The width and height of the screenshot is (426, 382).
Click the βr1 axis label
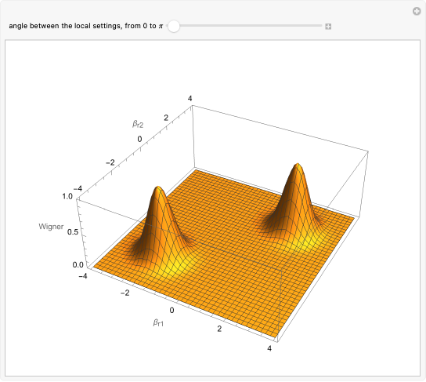[158, 322]
